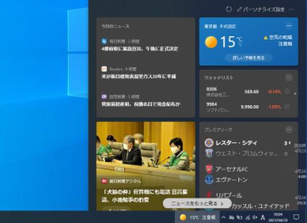Screen dimensions: 307x223
Task: Click the sun icon on weather card
Action: [211, 42]
